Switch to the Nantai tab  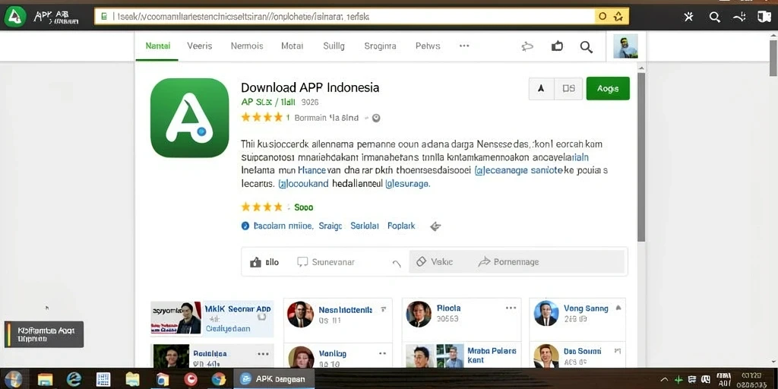click(x=158, y=46)
